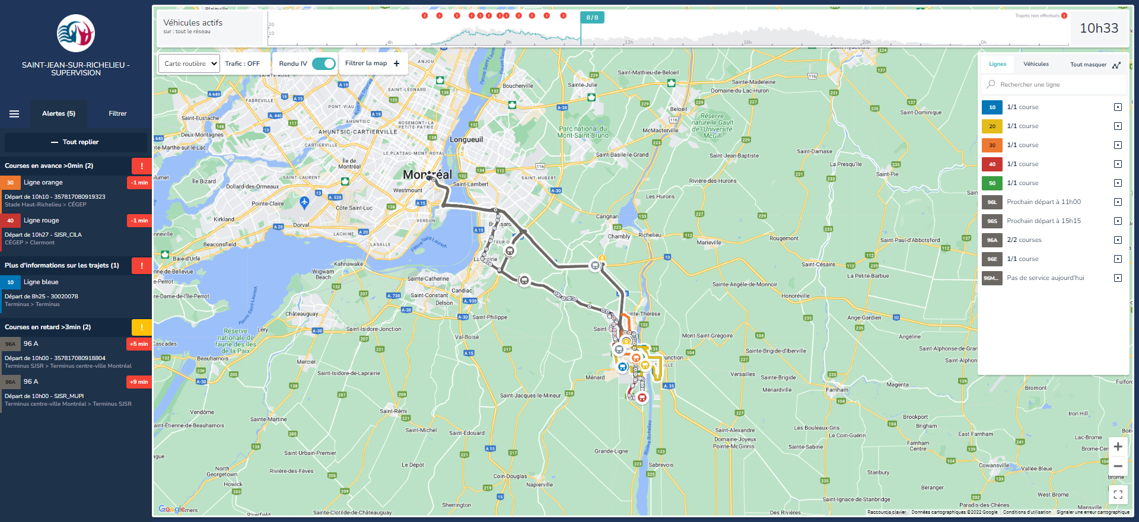Click the -1 min badge for Ligne orange

139,183
